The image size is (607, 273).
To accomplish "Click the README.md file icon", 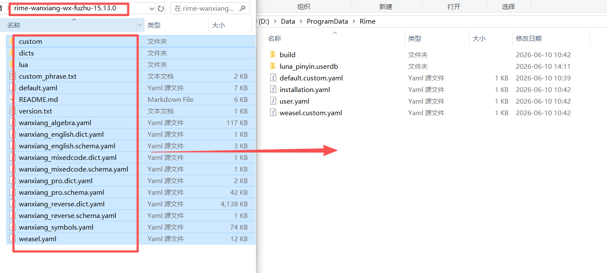I will click(x=12, y=99).
